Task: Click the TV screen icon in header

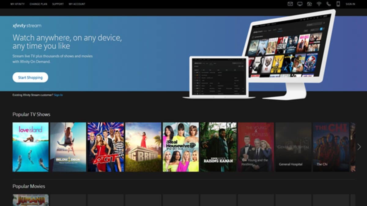Action: tap(300, 4)
